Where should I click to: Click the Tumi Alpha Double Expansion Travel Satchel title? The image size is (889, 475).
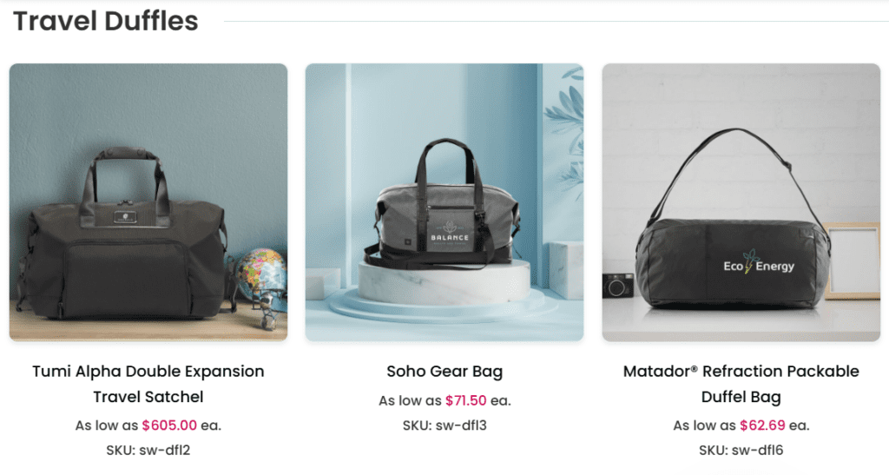148,384
